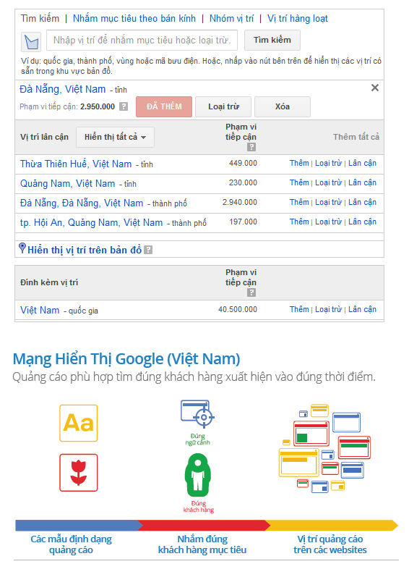
Task: Click the 2.940.000 reach value
Action: point(239,202)
